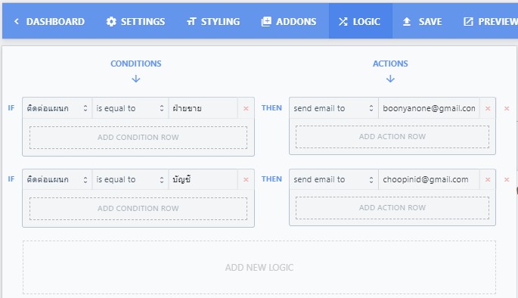Viewport: 518px width, 298px height.
Task: Open the Settings tab
Action: (135, 21)
